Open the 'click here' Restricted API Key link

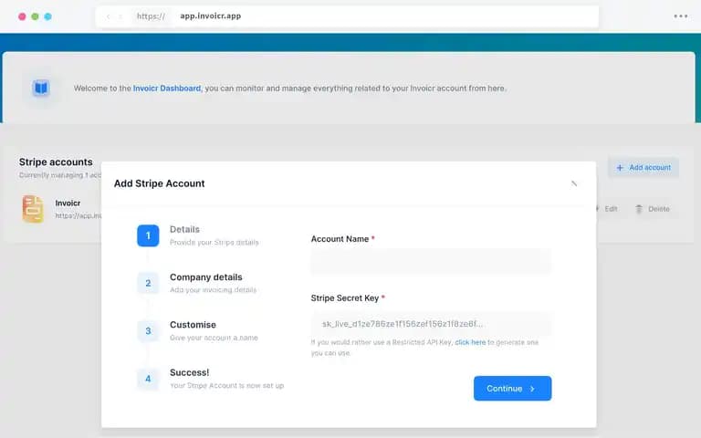tap(470, 342)
